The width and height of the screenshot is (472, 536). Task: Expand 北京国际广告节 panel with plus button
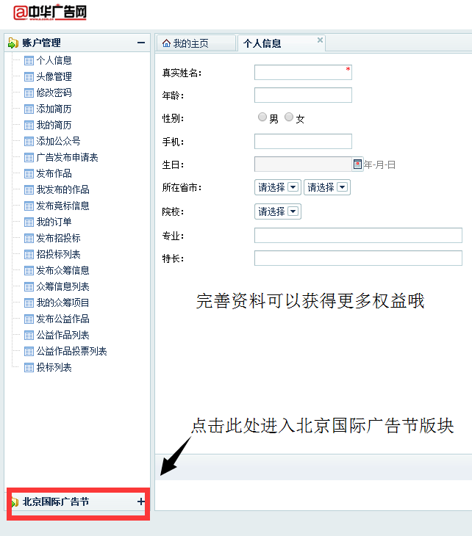pyautogui.click(x=141, y=501)
